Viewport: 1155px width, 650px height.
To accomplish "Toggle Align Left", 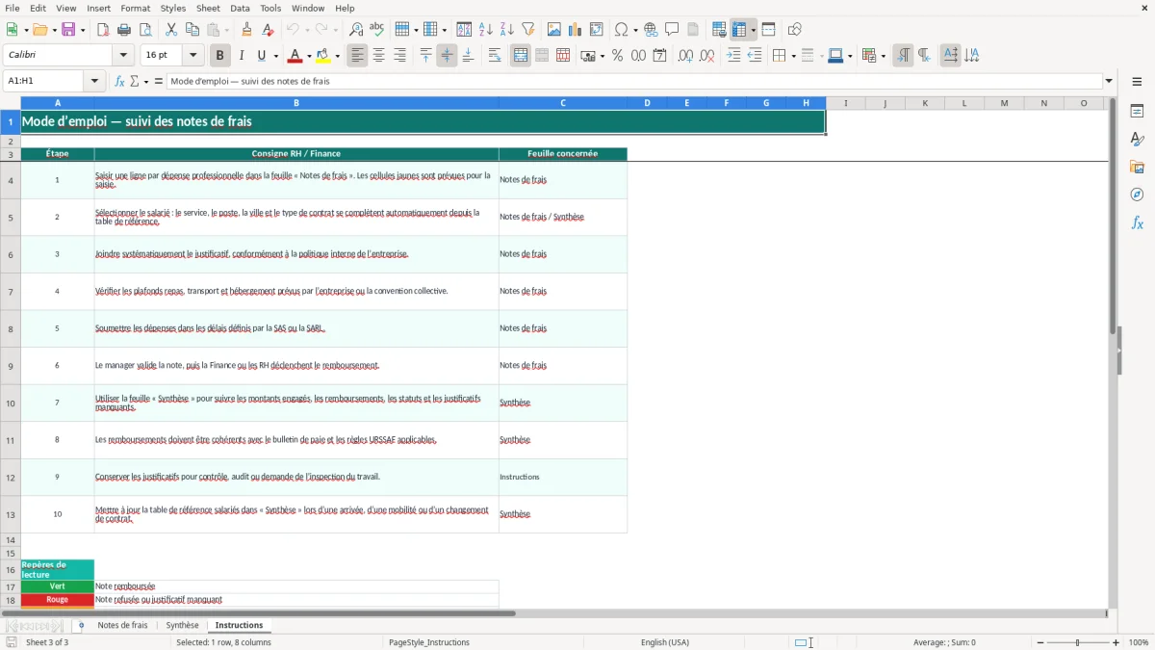I will click(358, 56).
